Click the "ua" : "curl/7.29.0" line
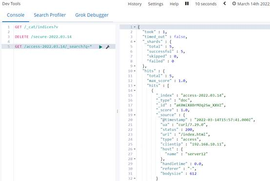This screenshot has height=181, width=270. 184,125
